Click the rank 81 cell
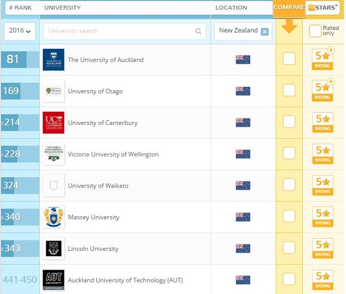 [20, 59]
